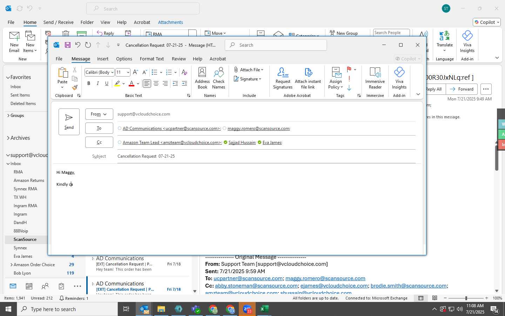The height and width of the screenshot is (316, 505).
Task: Open the Acrobat tab in message window
Action: [x=218, y=59]
